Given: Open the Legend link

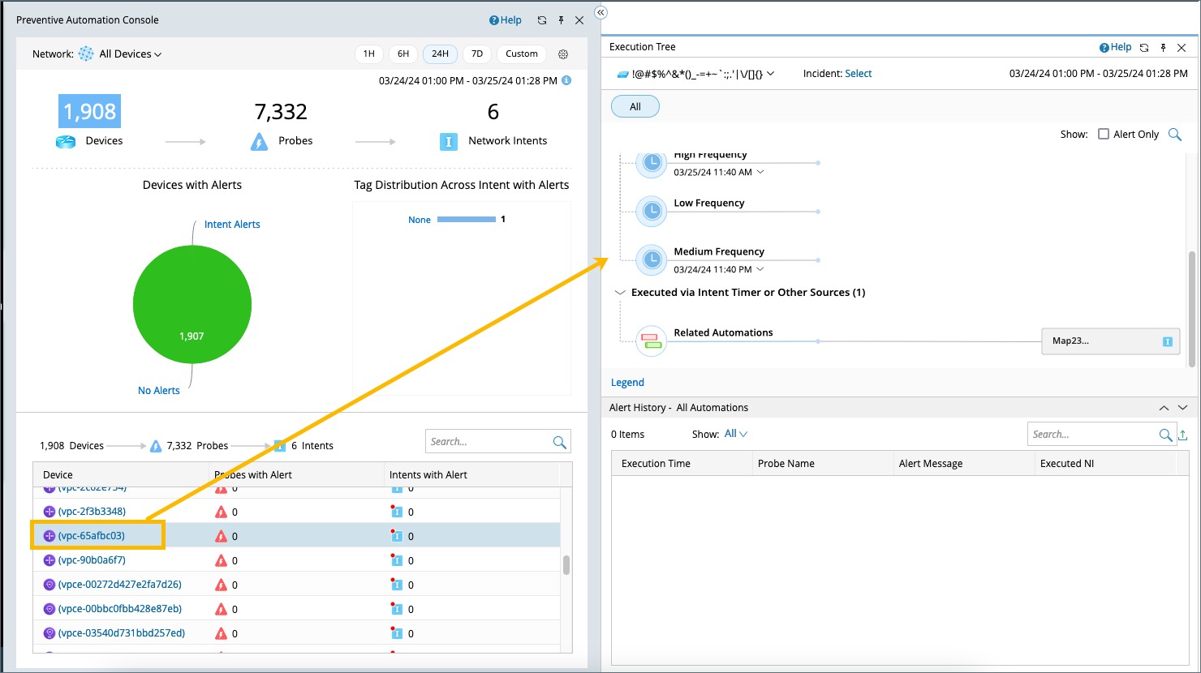Looking at the screenshot, I should pos(627,383).
